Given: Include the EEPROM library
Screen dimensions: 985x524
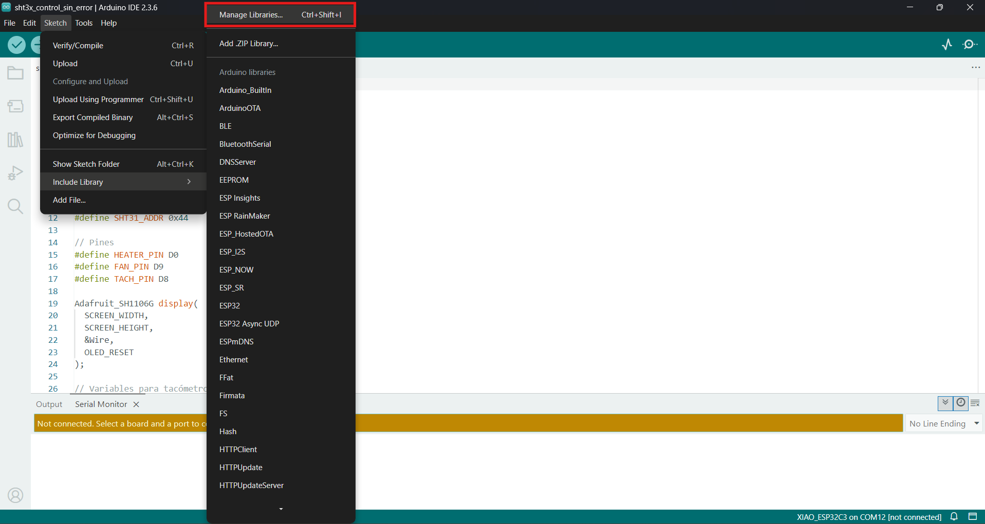Looking at the screenshot, I should tap(281, 180).
